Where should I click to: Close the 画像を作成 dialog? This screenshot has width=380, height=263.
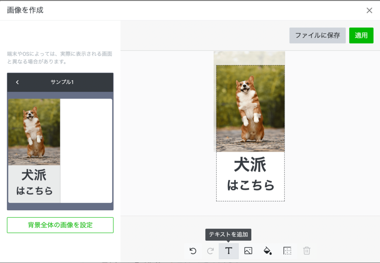(x=369, y=10)
